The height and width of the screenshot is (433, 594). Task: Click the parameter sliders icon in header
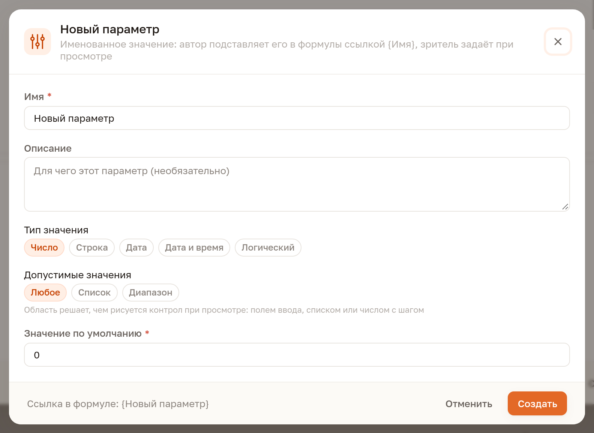point(37,42)
